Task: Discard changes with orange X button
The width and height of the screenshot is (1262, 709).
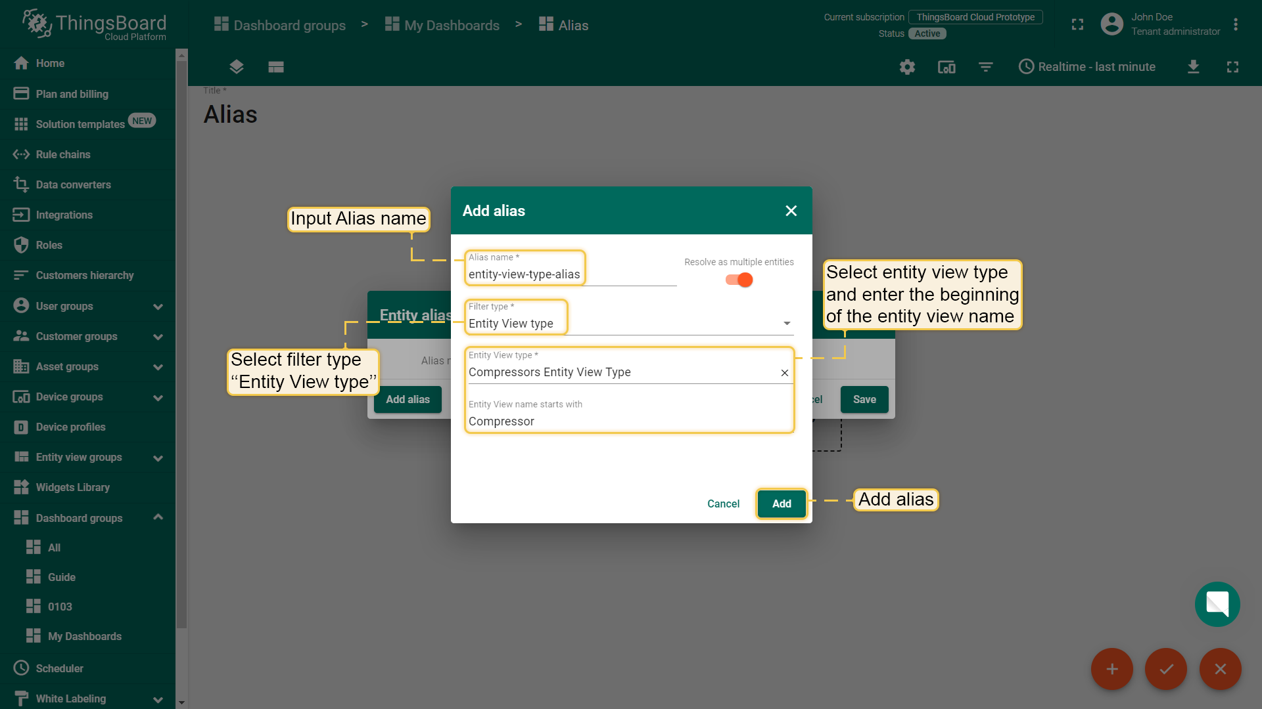Action: (x=1221, y=669)
